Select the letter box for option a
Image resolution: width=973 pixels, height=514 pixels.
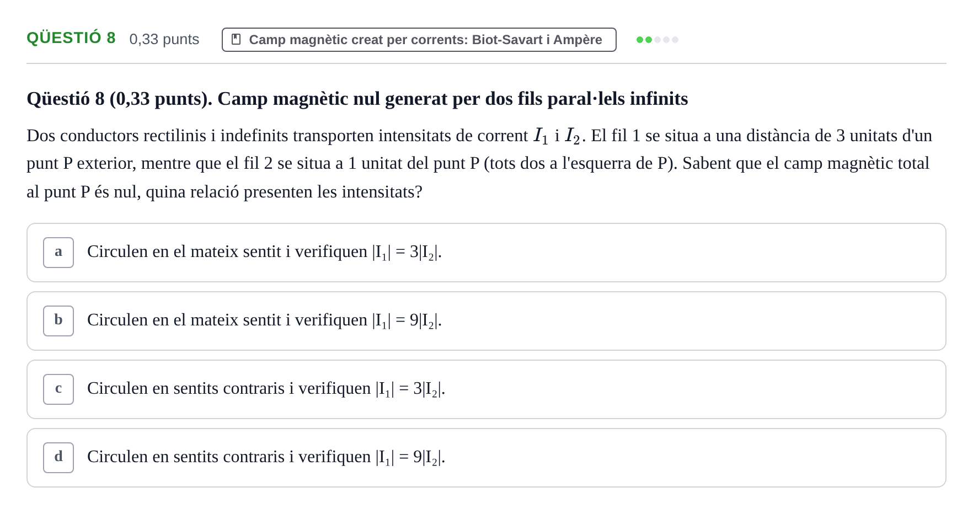click(x=58, y=253)
